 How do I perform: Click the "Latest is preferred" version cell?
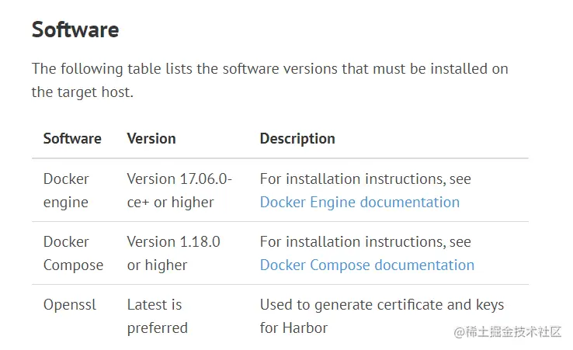click(x=157, y=316)
